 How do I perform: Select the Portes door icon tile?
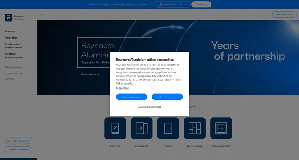click(168, 128)
